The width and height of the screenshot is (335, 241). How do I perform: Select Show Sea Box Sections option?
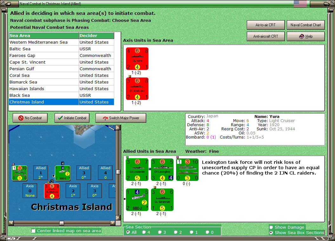tap(271, 232)
